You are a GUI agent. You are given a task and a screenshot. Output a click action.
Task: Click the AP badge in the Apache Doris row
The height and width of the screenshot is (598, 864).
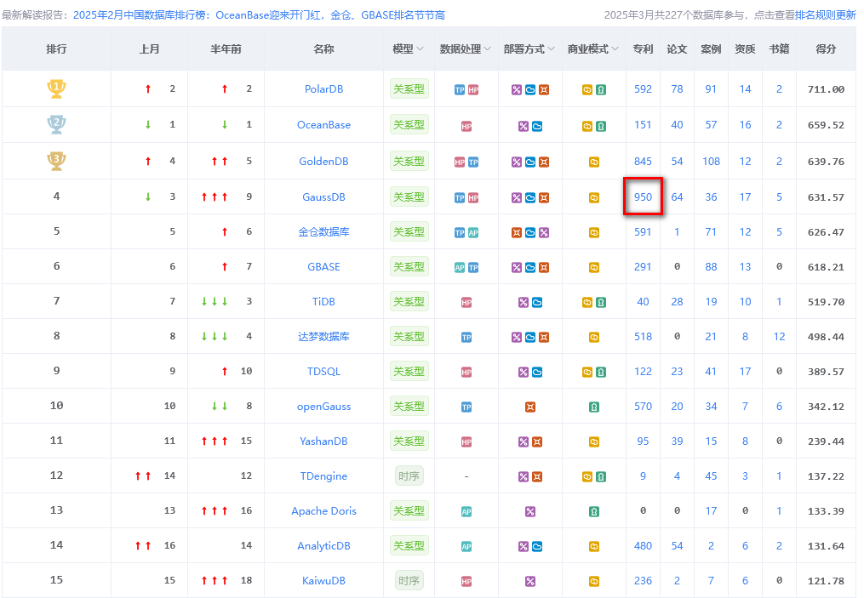pos(466,511)
